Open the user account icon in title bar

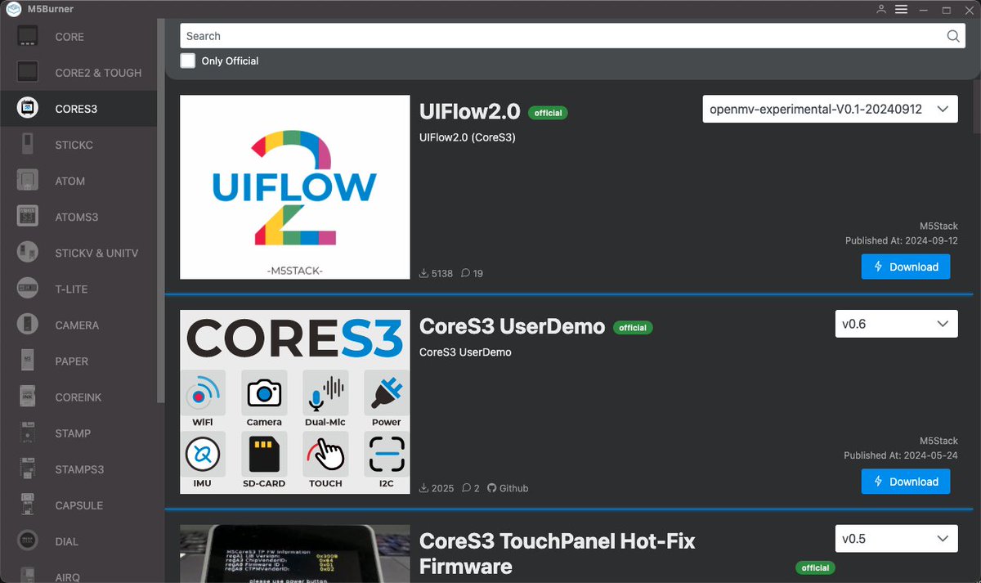(x=880, y=10)
